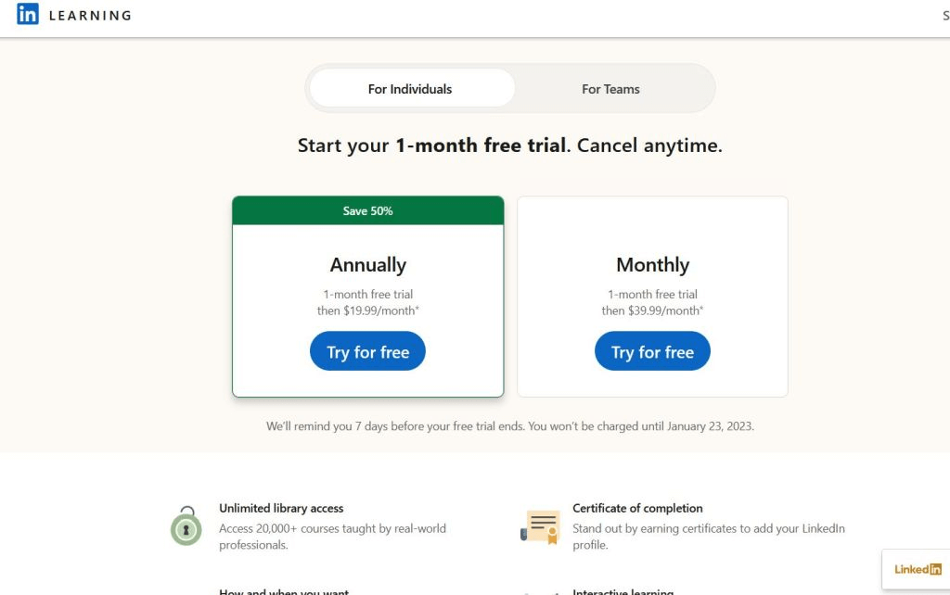Switch to the For Individuals tab
Viewport: 950px width, 595px height.
coord(410,89)
